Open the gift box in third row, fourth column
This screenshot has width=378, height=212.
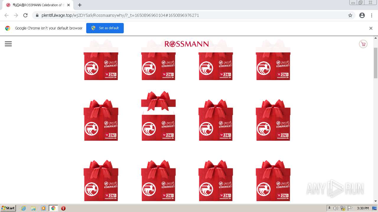[273, 180]
